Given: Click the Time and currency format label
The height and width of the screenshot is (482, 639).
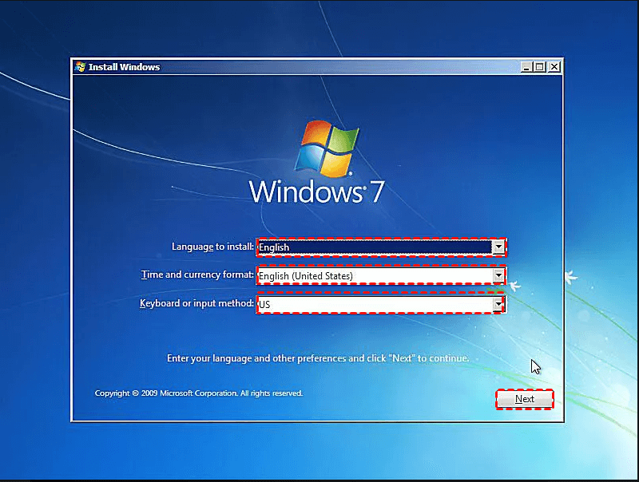Looking at the screenshot, I should coord(197,275).
